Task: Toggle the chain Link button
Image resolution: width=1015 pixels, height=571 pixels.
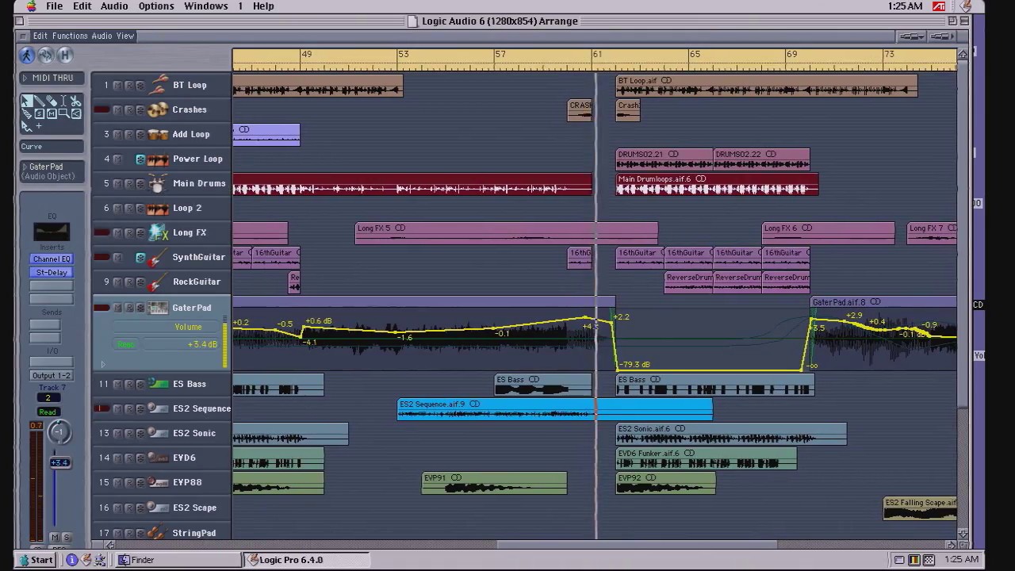Action: [46, 55]
